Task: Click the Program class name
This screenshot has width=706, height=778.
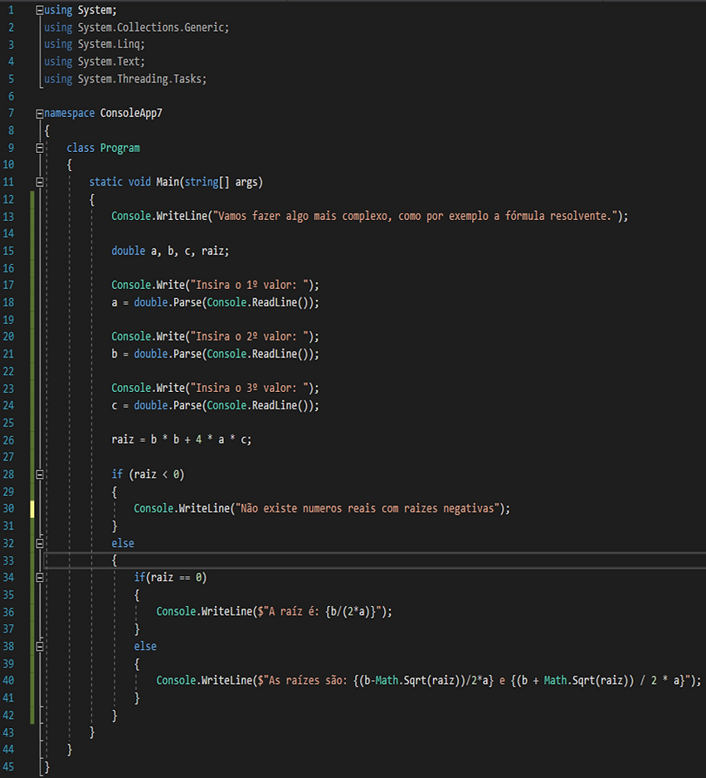Action: coord(120,148)
